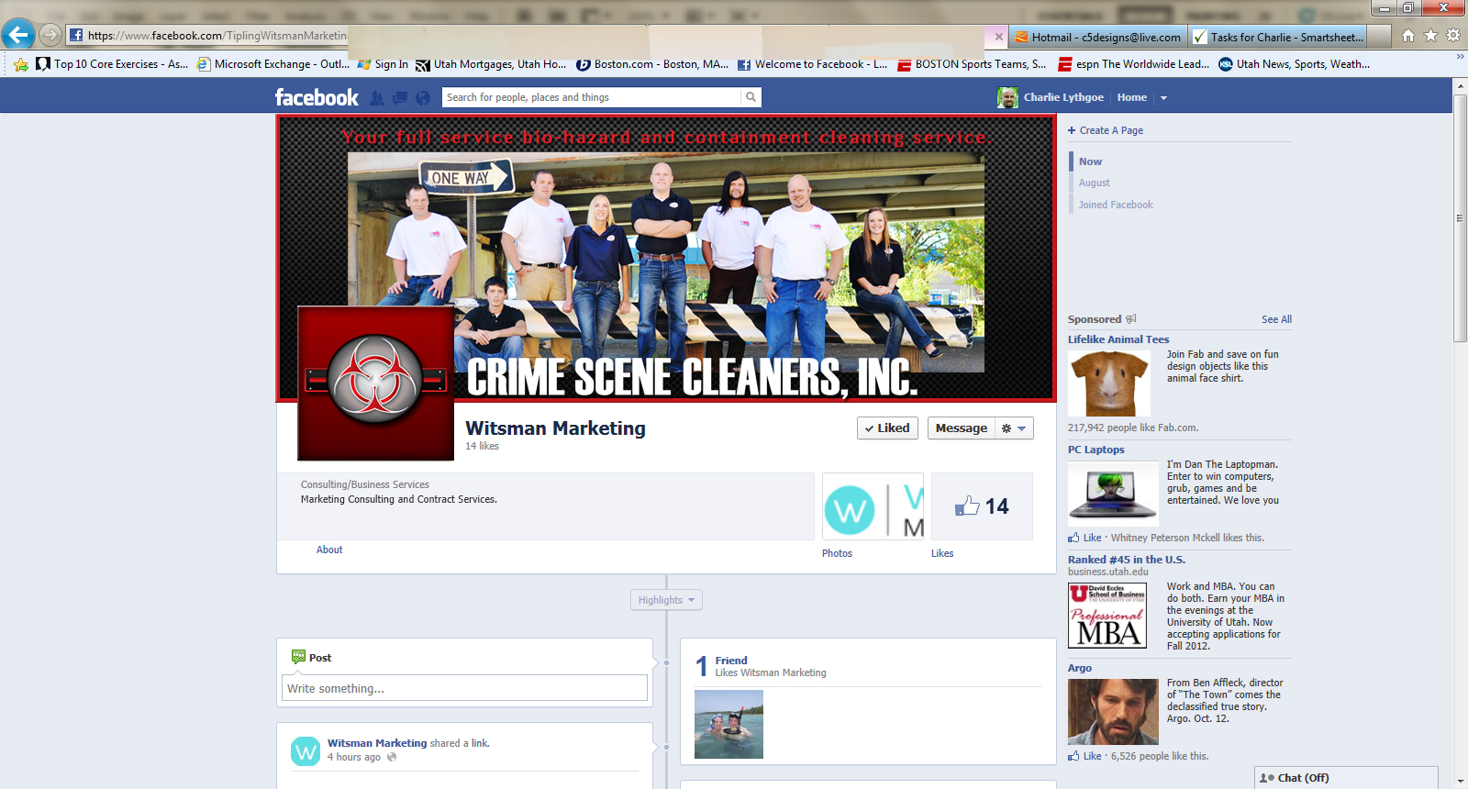Open BOSTON Sports Teams bookmark
This screenshot has width=1468, height=789.
point(972,64)
